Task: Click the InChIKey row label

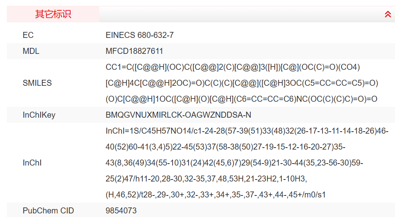Action: tap(39, 115)
